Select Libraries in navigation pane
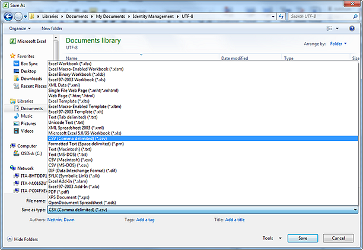 21,101
